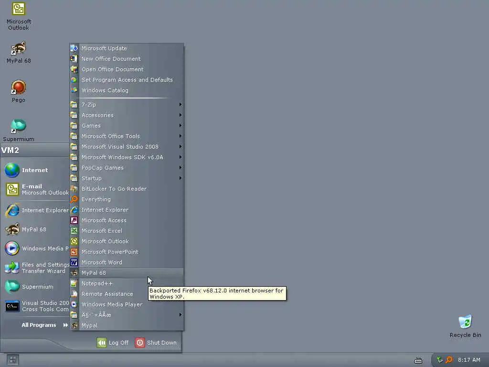This screenshot has width=489, height=367.
Task: Click Files and Settings Transfer Wizard icon
Action: coord(12,268)
